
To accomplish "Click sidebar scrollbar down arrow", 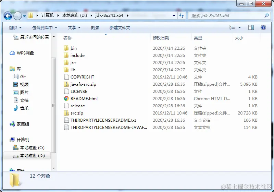I will coord(54,168).
